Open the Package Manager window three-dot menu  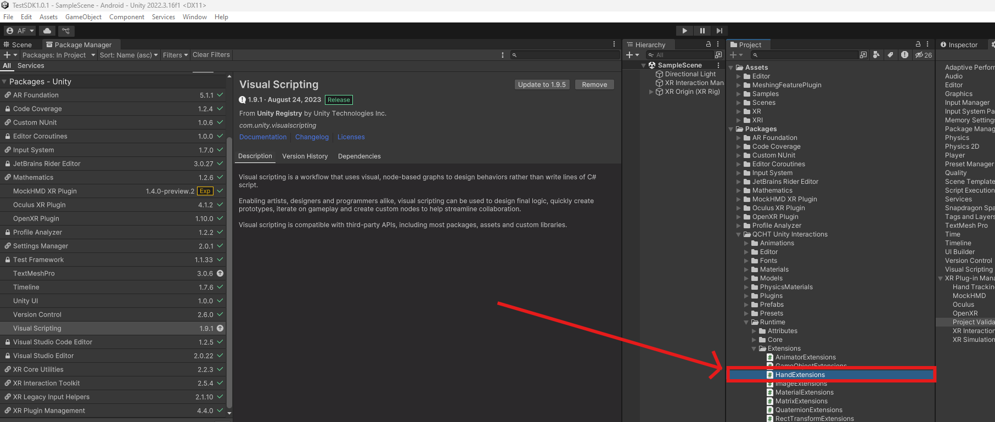click(x=614, y=44)
